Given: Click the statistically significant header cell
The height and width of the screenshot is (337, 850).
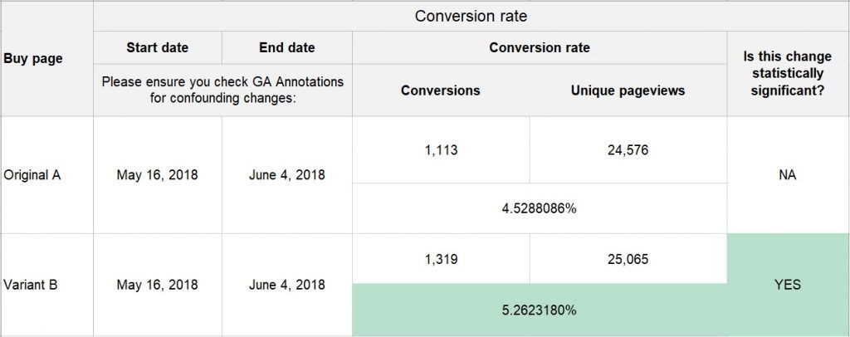Looking at the screenshot, I should tap(788, 73).
